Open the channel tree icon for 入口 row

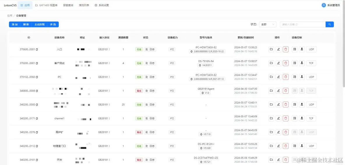pyautogui.click(x=295, y=49)
